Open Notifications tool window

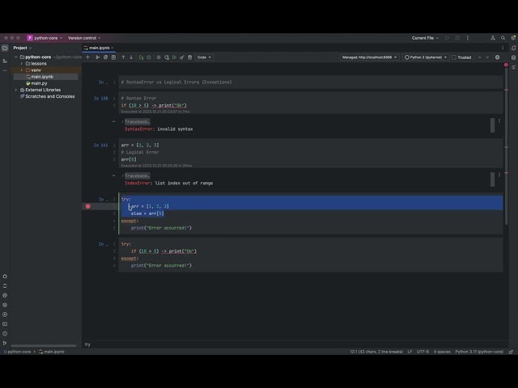click(513, 48)
